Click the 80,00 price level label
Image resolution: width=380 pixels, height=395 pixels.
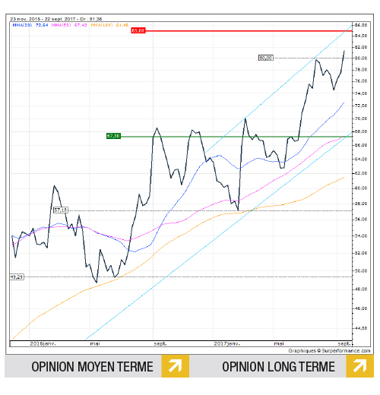[x=265, y=58]
